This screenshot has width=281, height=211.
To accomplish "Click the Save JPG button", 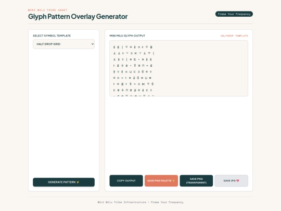I will [x=232, y=181].
